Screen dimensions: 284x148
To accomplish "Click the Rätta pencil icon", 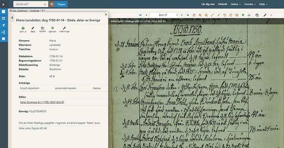I will pyautogui.click(x=33, y=30).
